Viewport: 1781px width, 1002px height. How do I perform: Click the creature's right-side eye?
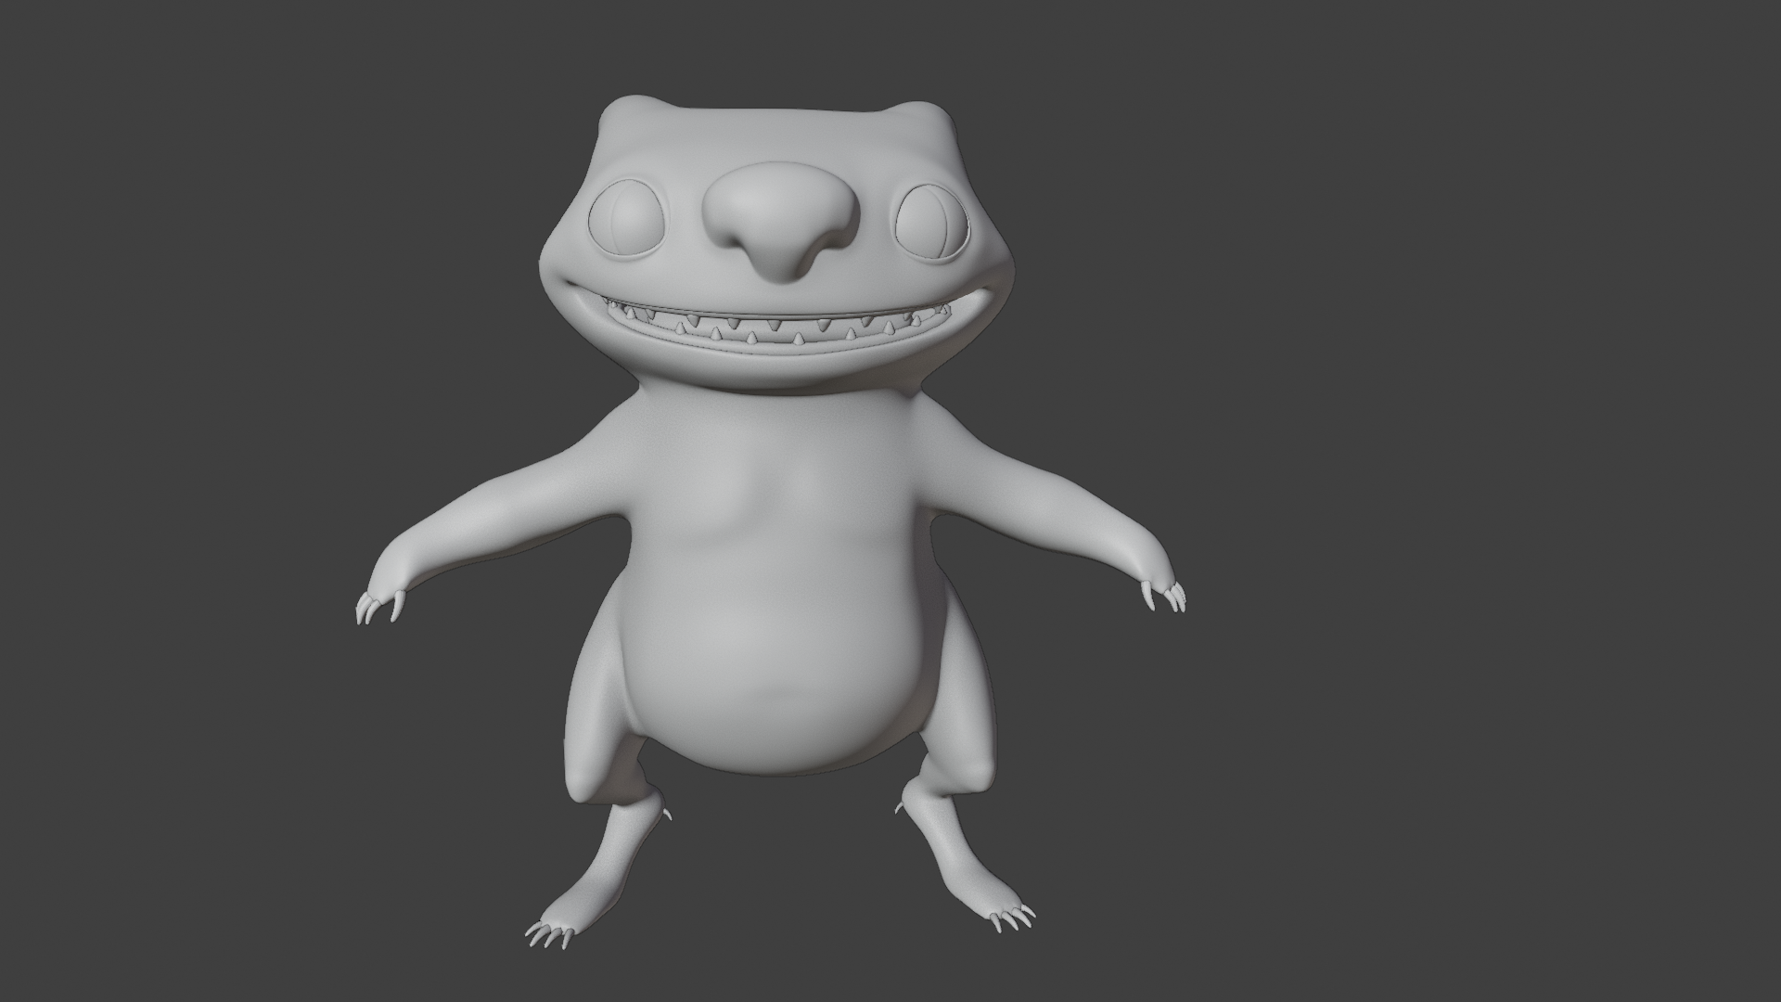click(x=933, y=225)
